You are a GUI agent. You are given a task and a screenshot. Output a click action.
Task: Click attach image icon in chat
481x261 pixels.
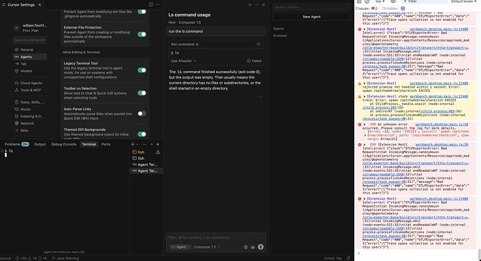point(253,247)
